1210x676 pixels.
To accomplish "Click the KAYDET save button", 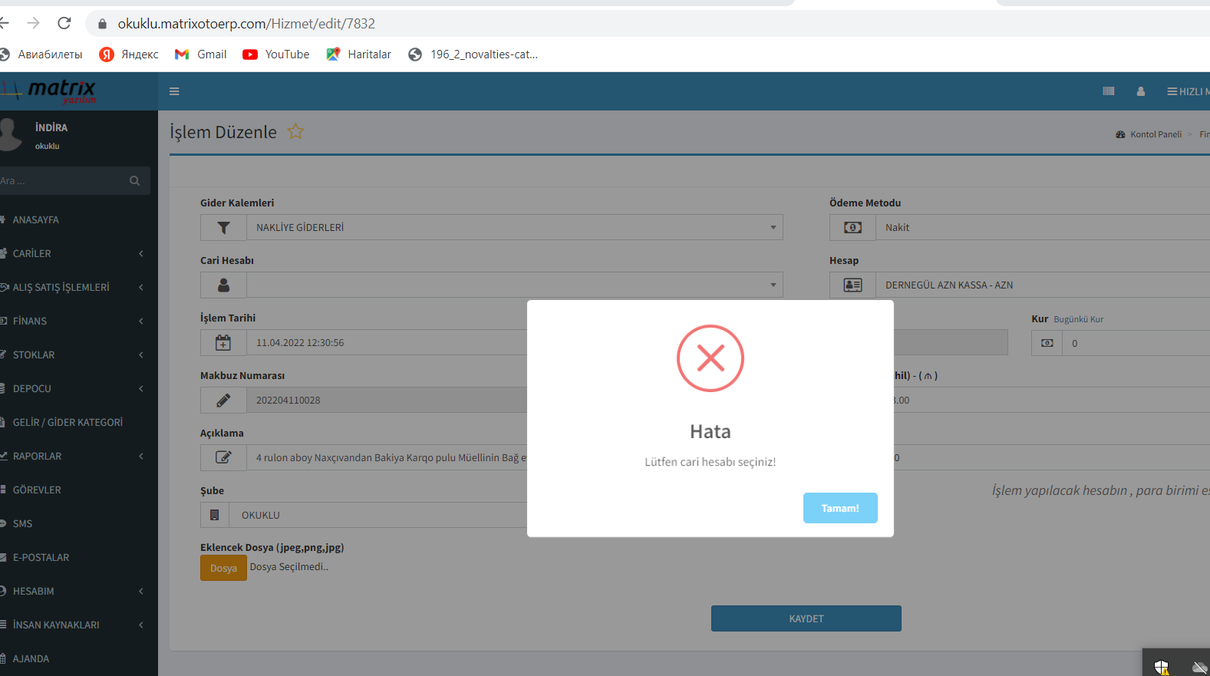I will [806, 618].
